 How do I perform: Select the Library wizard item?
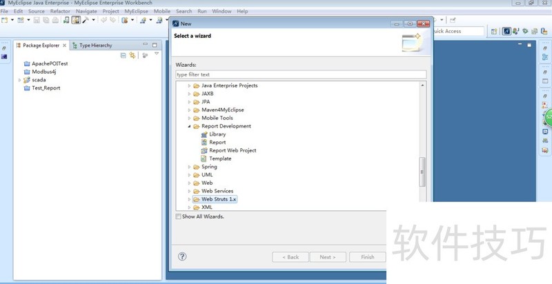(213, 134)
